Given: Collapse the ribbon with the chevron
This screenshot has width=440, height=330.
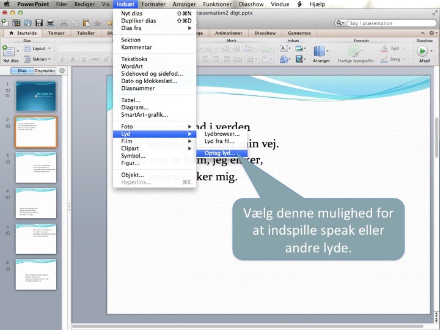Looking at the screenshot, I should [x=423, y=33].
